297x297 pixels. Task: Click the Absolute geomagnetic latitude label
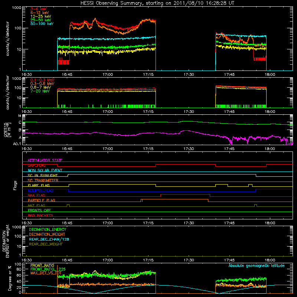pyautogui.click(x=257, y=265)
